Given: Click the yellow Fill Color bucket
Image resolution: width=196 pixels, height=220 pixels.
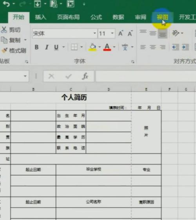Looking at the screenshot, I should 93,47.
